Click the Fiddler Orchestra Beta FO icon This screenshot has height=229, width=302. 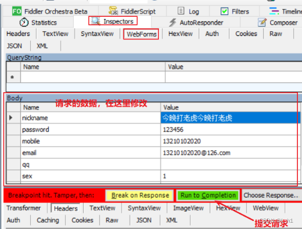pos(17,11)
